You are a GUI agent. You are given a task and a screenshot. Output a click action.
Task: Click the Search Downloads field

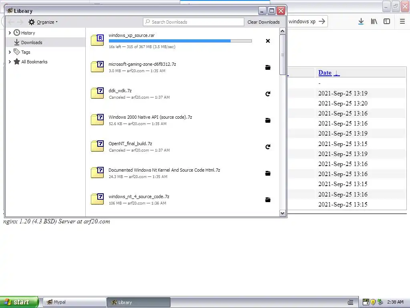pos(193,22)
